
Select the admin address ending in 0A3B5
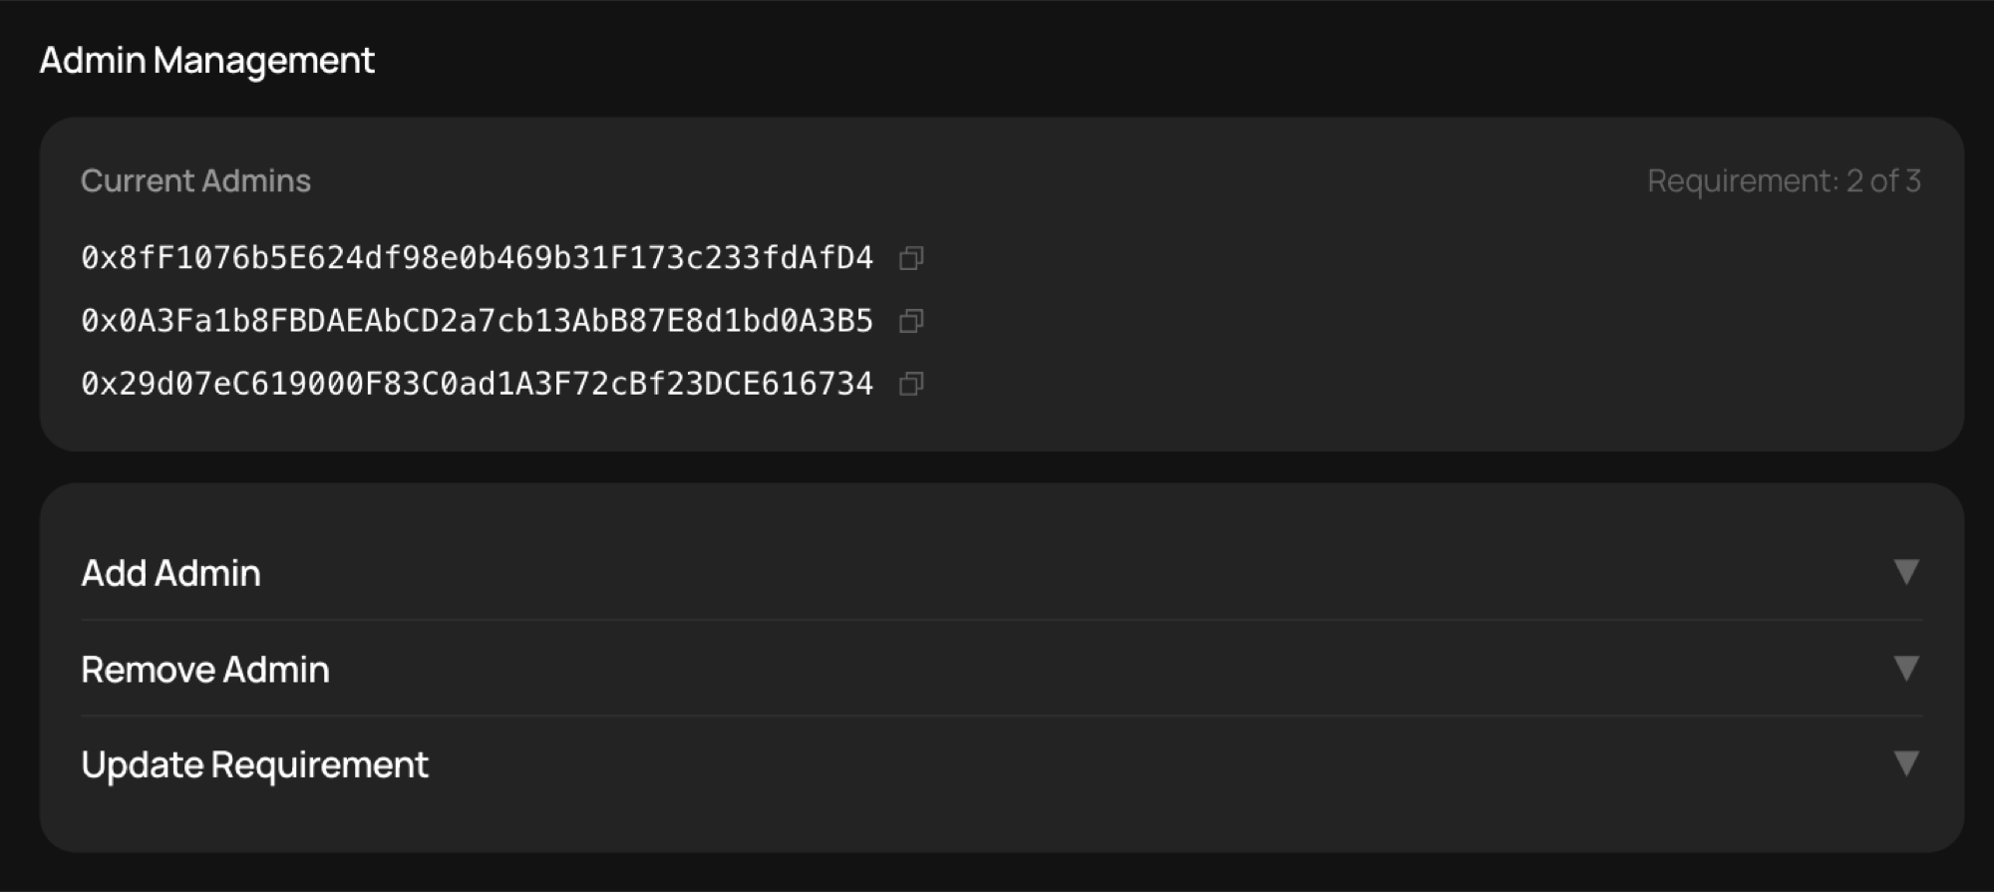coord(477,321)
